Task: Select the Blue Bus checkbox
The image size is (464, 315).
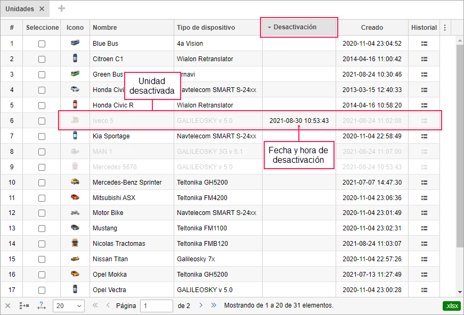Action: tap(42, 44)
